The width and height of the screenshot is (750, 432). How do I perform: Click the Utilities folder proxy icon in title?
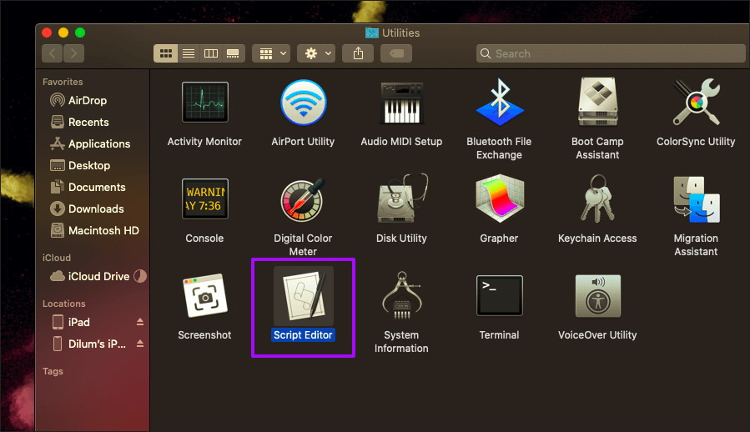click(x=371, y=33)
